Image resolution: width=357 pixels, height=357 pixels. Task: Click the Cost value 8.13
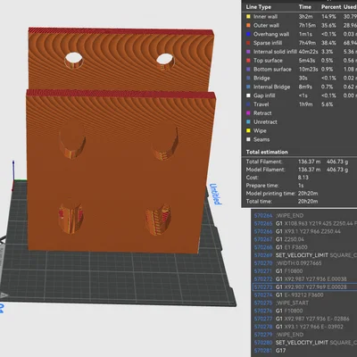click(303, 178)
